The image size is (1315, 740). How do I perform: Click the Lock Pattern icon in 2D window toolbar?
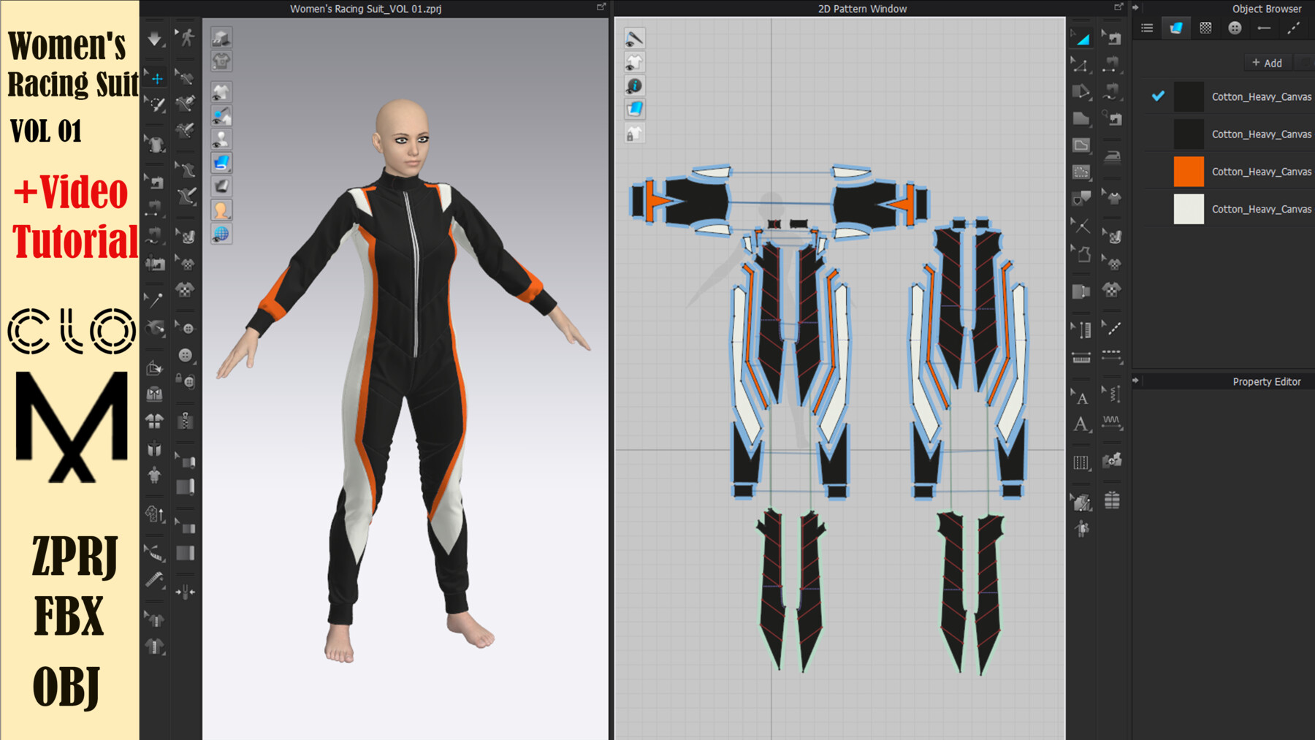tap(634, 133)
